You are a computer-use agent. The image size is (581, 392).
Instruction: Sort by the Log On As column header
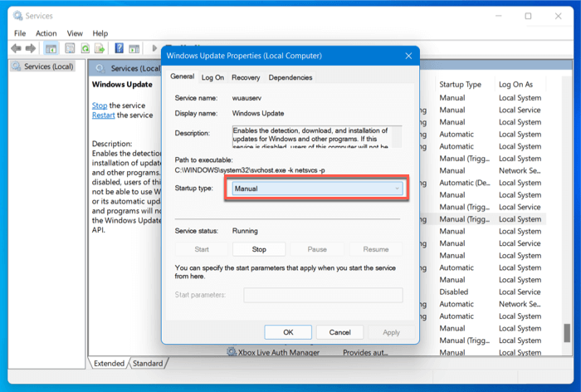(515, 85)
